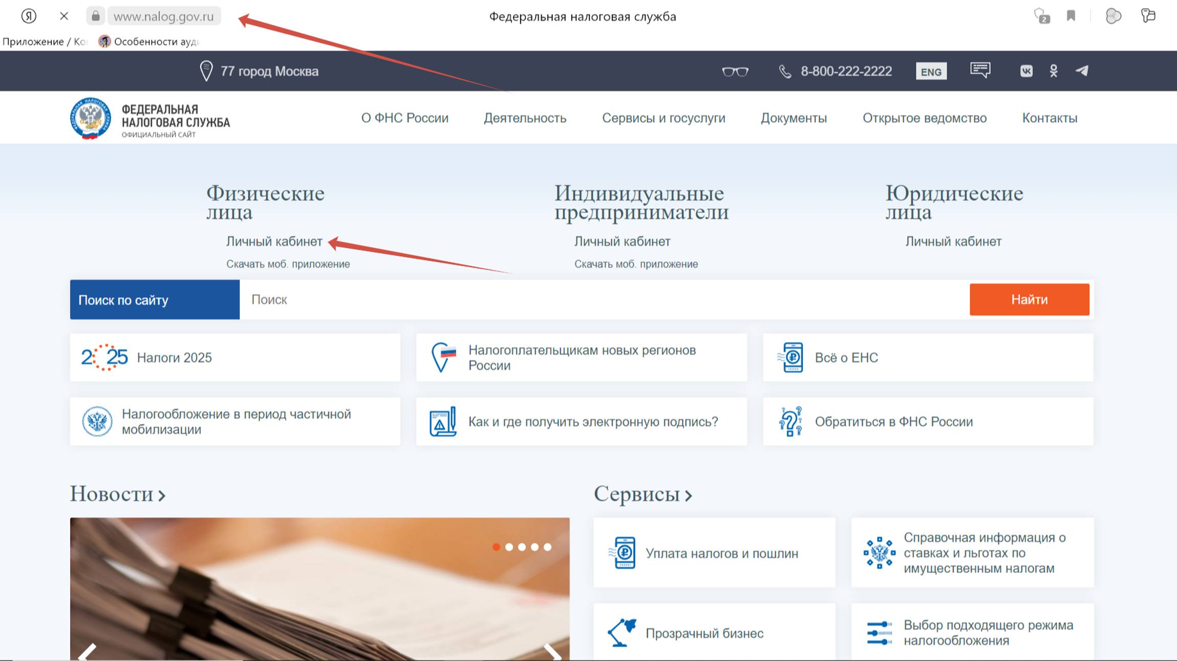
Task: Open the Telegram channel icon
Action: coord(1082,71)
